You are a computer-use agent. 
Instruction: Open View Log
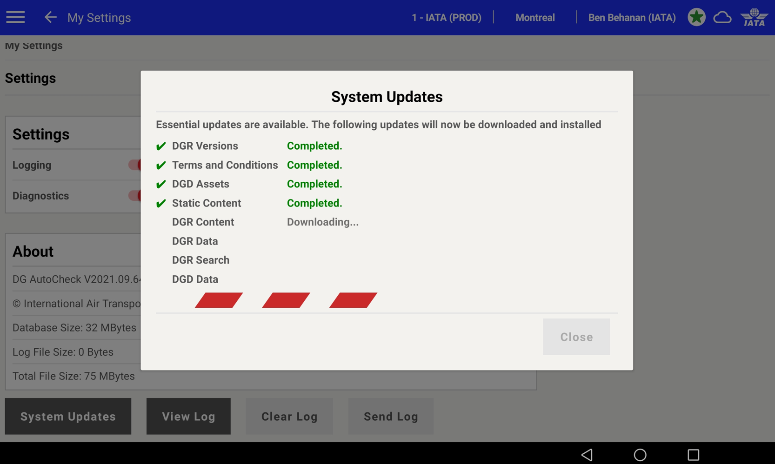(188, 416)
